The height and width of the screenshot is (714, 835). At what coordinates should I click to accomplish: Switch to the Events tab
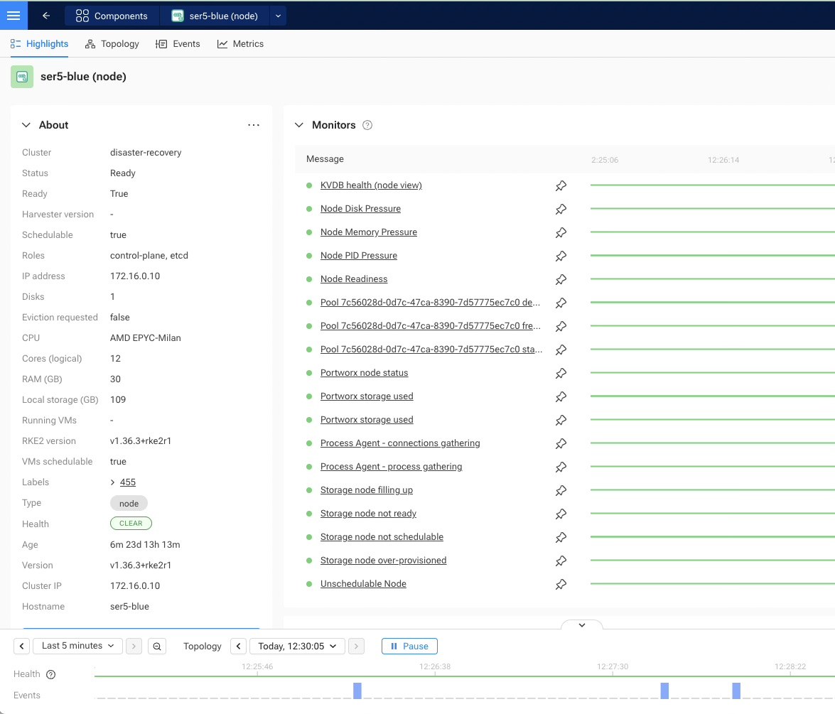[x=178, y=43]
